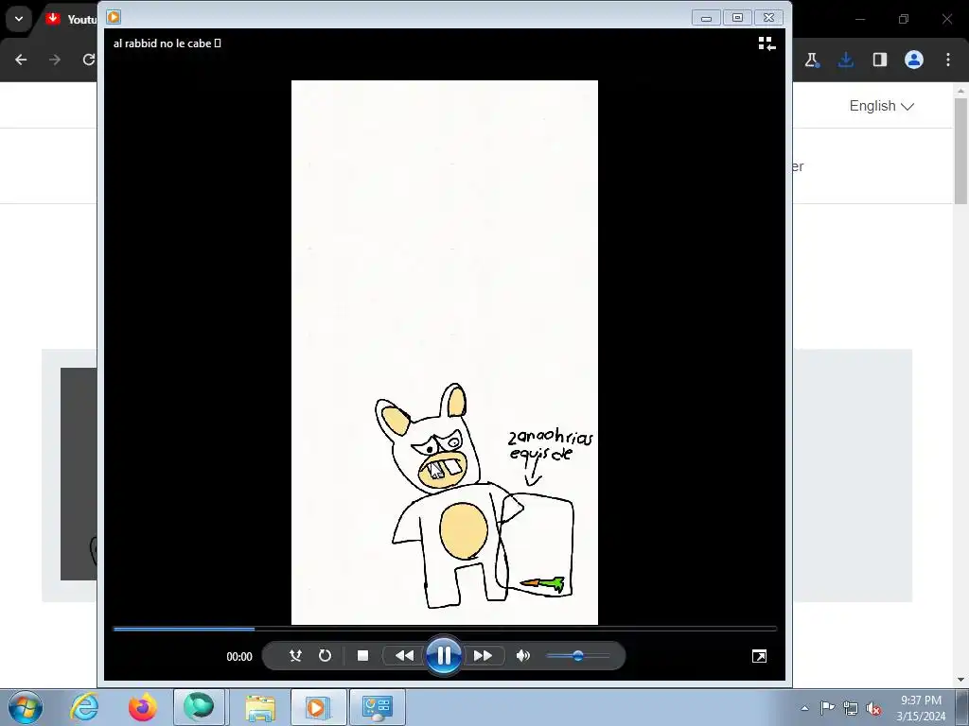Viewport: 969px width, 726px height.
Task: Open the English language dropdown
Action: [881, 106]
